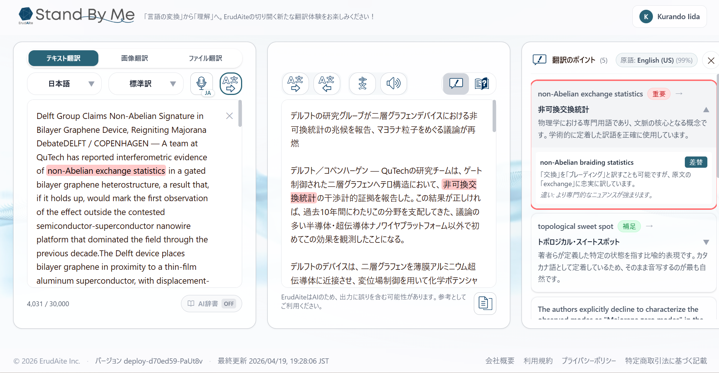Open the 標準訳 translation style dropdown
This screenshot has width=719, height=373.
pyautogui.click(x=145, y=83)
